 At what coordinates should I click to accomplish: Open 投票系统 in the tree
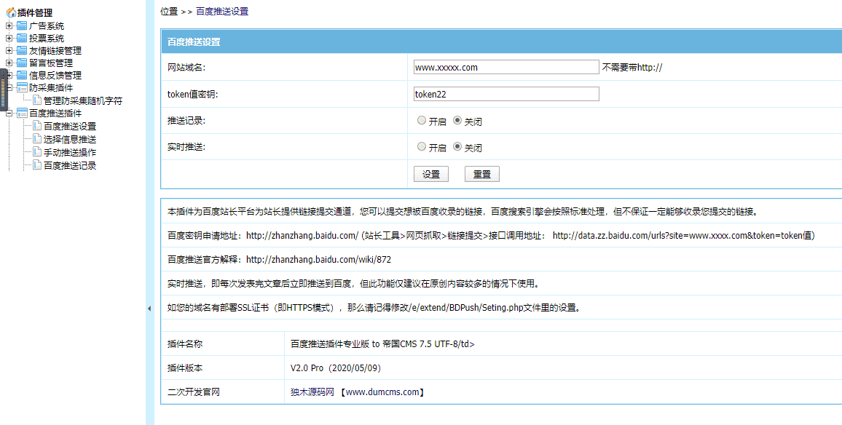[x=47, y=38]
